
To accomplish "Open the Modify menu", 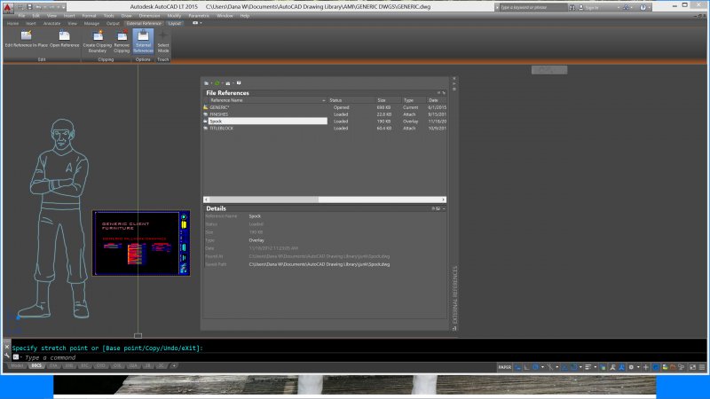I will pos(174,16).
